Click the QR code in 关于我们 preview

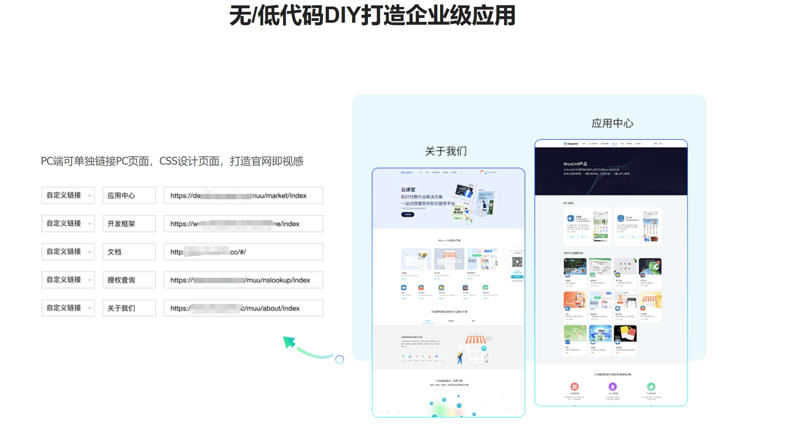click(x=517, y=262)
